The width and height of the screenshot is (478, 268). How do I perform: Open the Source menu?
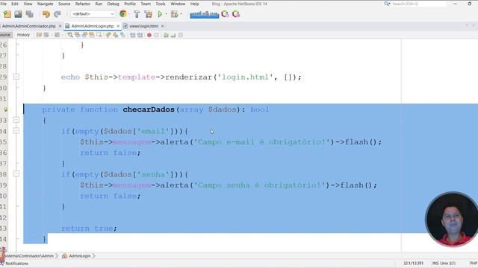point(64,4)
